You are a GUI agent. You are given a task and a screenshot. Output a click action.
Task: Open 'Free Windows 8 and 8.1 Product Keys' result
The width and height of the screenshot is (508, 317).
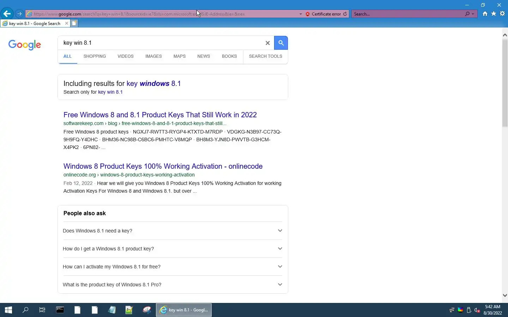[x=160, y=115]
